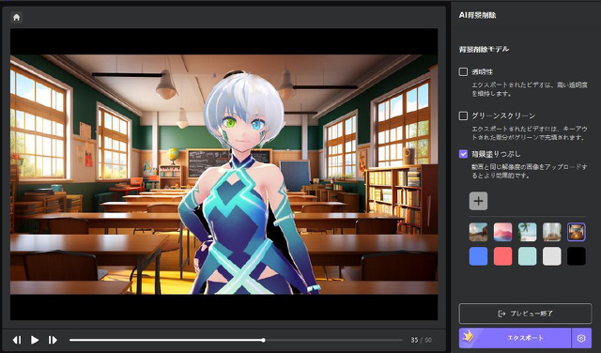
Task: Select the pink mountains background thumbnail
Action: click(x=503, y=232)
